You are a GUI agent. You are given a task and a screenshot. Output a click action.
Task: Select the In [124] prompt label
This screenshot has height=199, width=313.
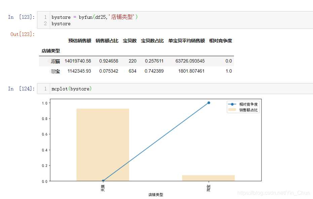point(21,89)
